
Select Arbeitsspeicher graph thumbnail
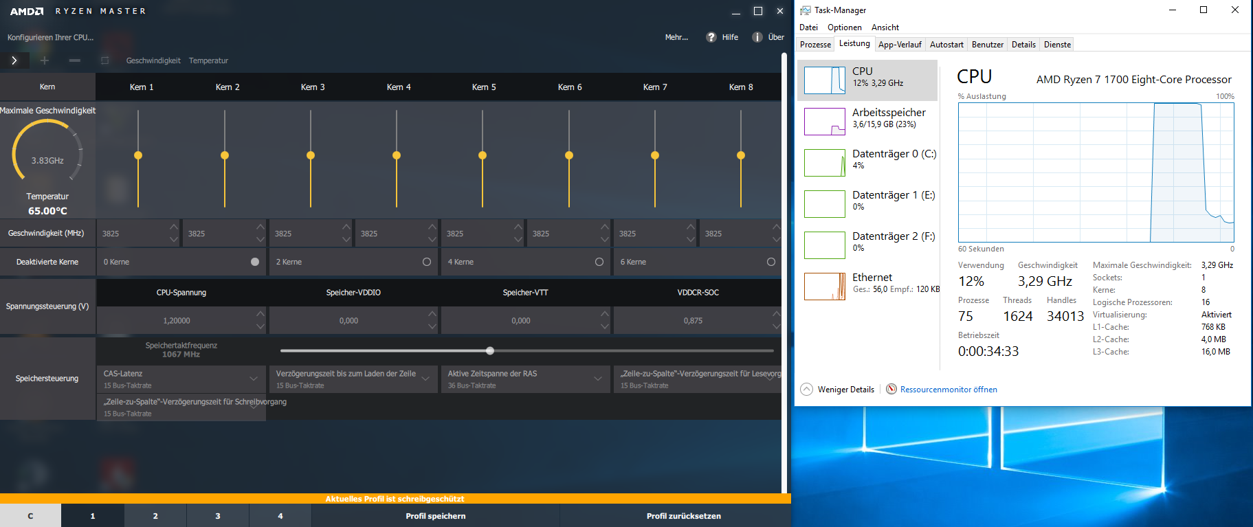pyautogui.click(x=825, y=122)
